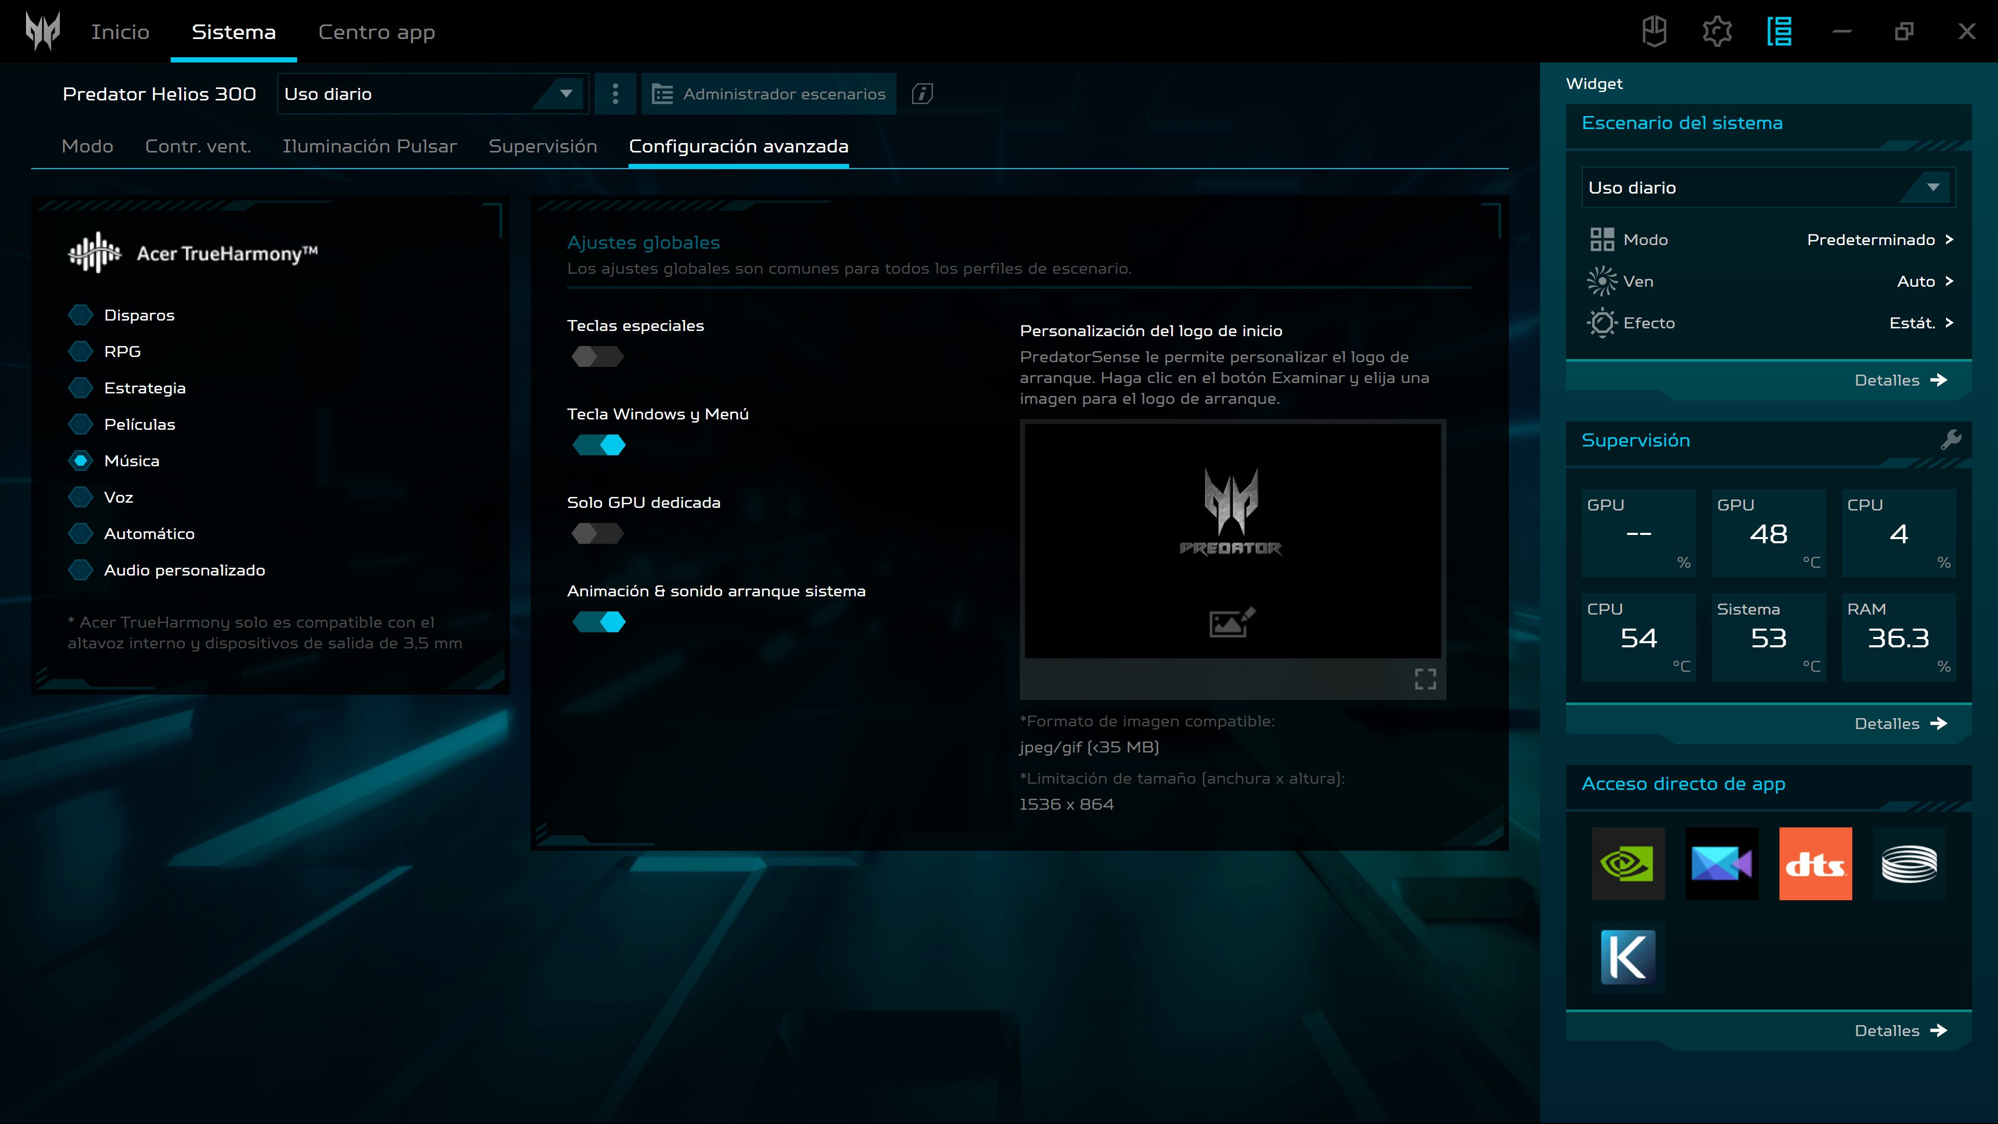Select the Películas audio mode
Viewport: 1998px width, 1124px height.
[x=81, y=424]
